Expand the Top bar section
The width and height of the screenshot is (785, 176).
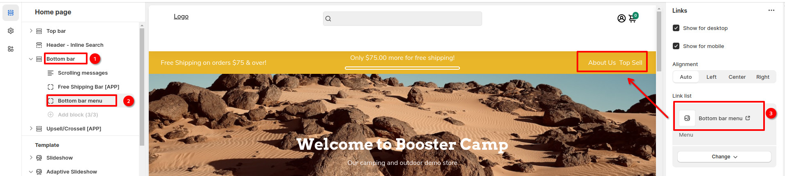[x=31, y=31]
